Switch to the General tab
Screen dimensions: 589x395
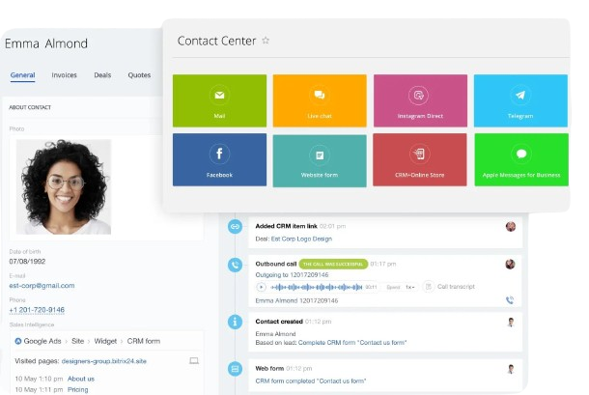[22, 75]
